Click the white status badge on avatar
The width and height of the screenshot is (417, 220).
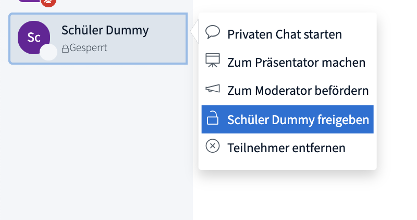[48, 52]
